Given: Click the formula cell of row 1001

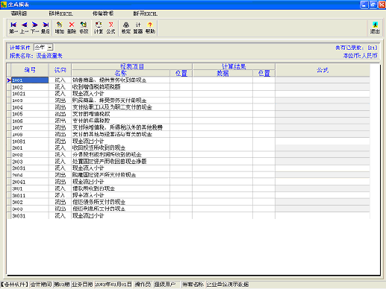Looking at the screenshot, I should tap(323, 80).
